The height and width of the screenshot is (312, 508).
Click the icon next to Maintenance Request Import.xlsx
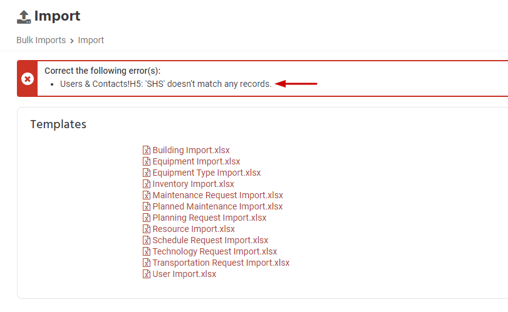147,195
